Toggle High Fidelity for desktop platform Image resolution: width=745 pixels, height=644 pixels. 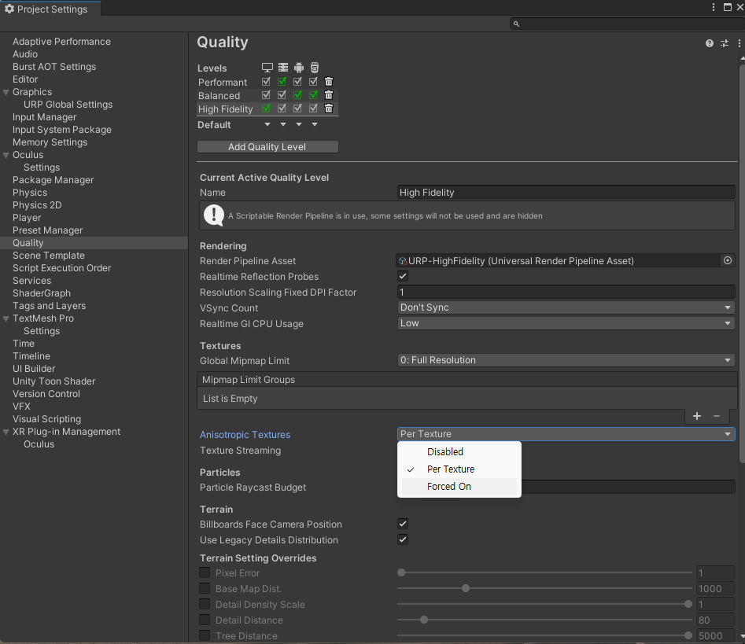tap(266, 109)
